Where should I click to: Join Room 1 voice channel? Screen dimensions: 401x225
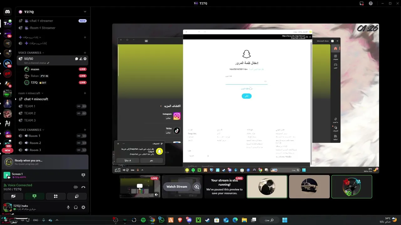(53, 136)
